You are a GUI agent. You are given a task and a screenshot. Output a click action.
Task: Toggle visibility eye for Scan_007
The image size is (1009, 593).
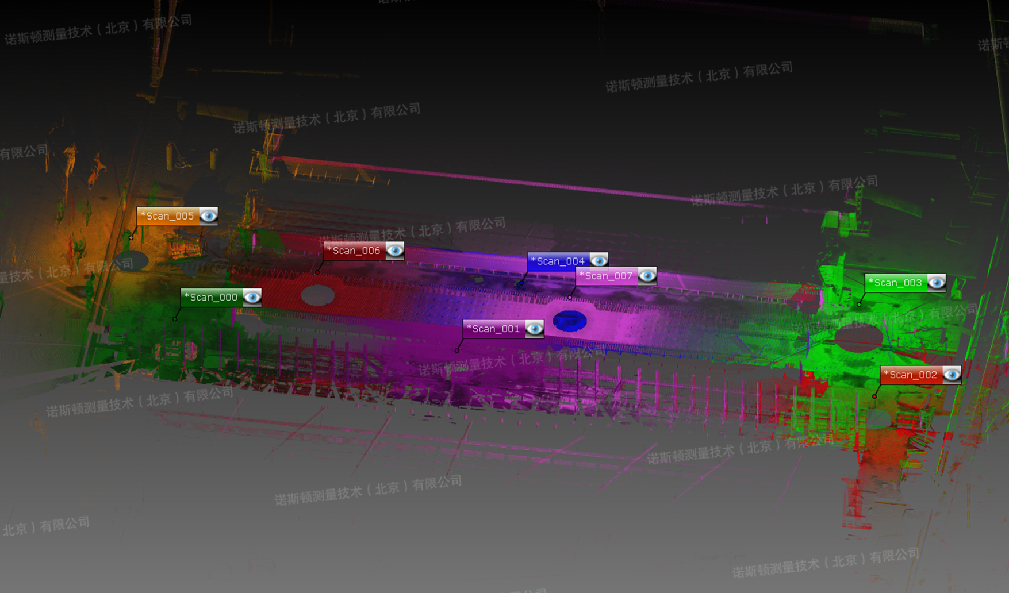click(x=647, y=276)
